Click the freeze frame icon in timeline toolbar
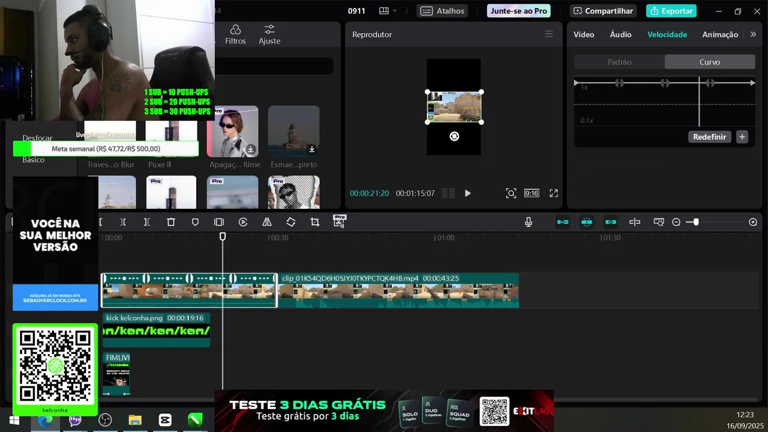Screen dimensions: 768x432 point(219,222)
